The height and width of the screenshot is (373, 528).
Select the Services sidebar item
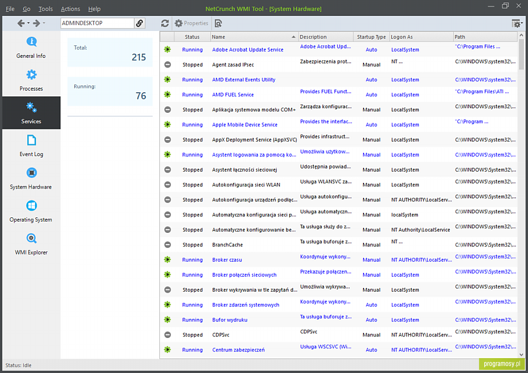pyautogui.click(x=31, y=113)
